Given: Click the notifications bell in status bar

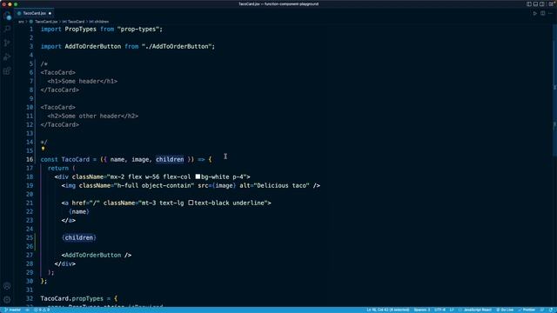Looking at the screenshot, I should 551,310.
